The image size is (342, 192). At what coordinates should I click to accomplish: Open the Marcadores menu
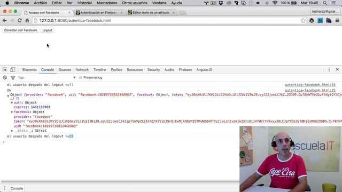pos(107,3)
